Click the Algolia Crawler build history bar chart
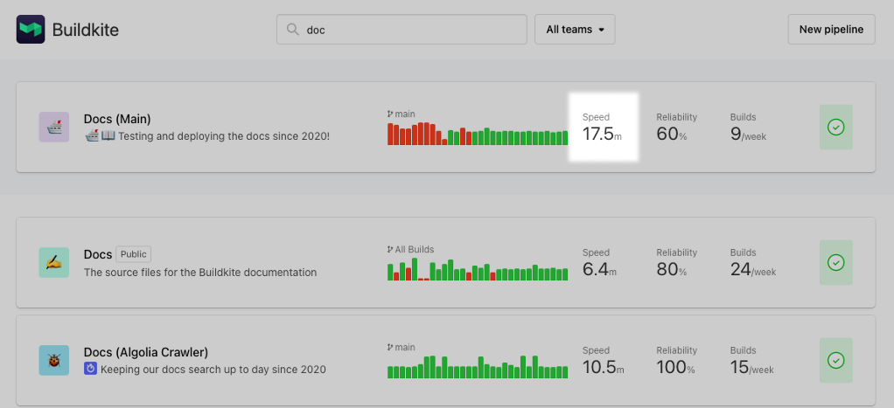 [x=478, y=367]
